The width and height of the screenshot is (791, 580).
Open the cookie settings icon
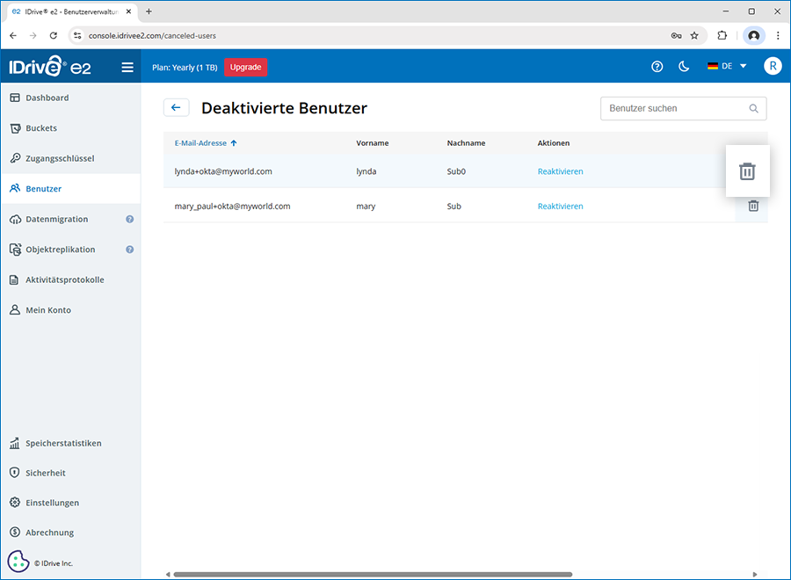coord(18,562)
